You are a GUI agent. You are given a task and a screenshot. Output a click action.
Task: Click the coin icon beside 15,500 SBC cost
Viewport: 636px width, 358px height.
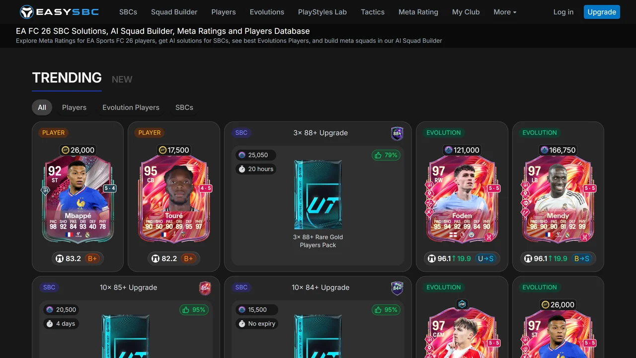pos(242,310)
